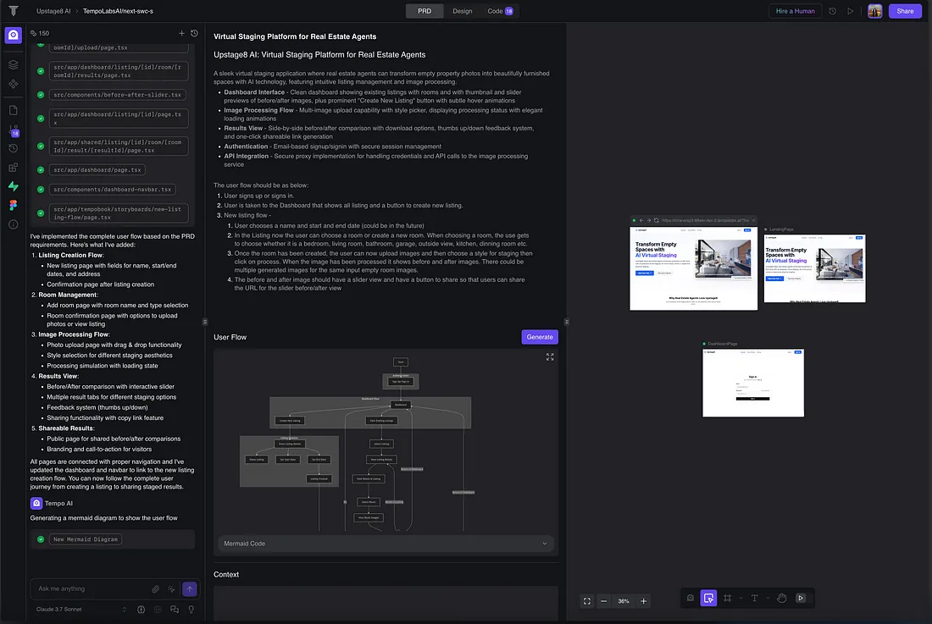Image resolution: width=932 pixels, height=624 pixels.
Task: Open the layers panel from the sidebar
Action: click(13, 64)
